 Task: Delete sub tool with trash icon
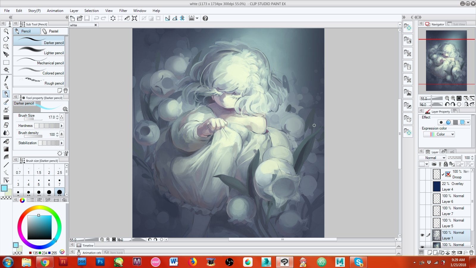(66, 91)
